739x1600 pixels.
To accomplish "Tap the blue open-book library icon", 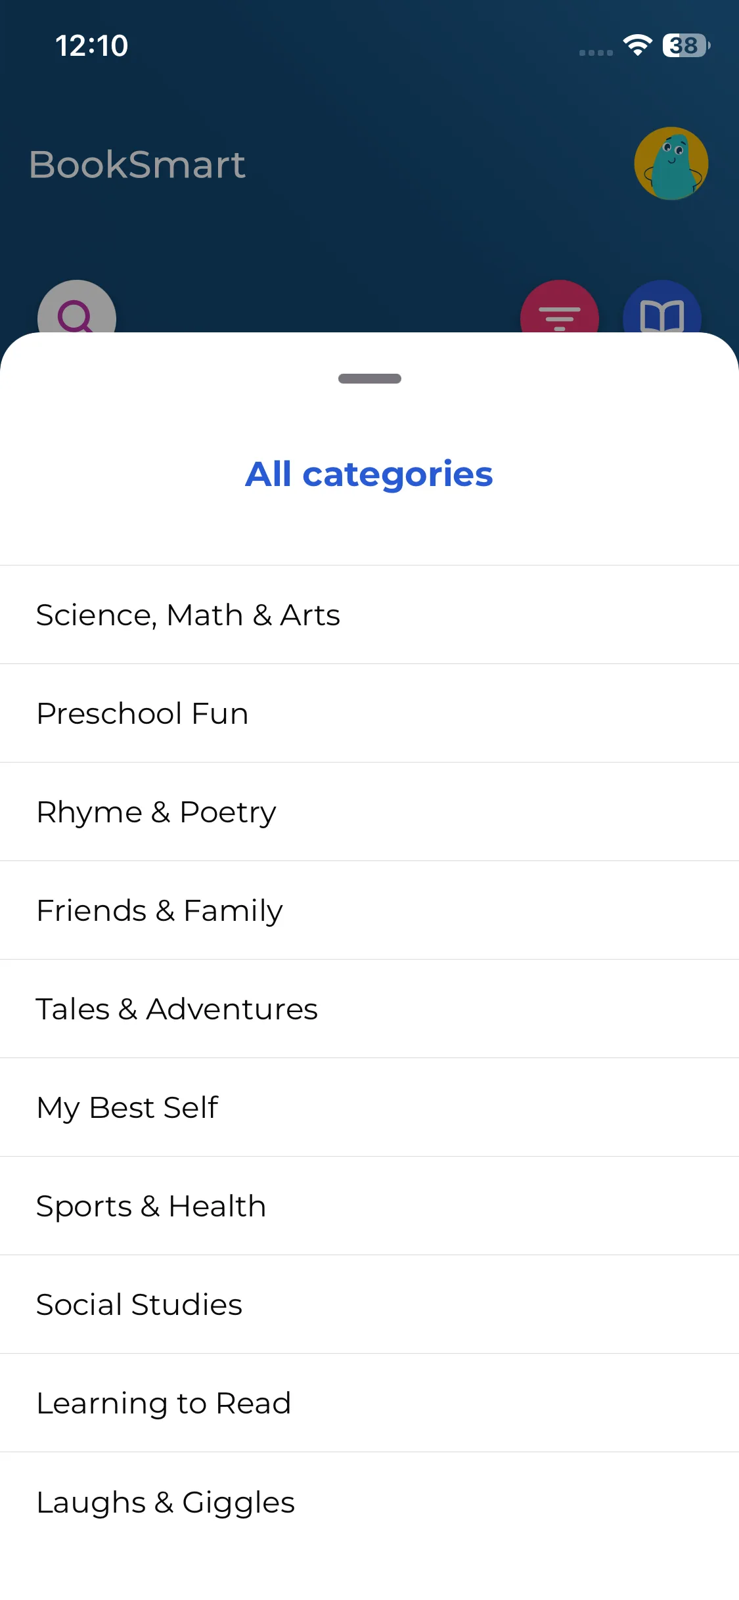I will 661,311.
